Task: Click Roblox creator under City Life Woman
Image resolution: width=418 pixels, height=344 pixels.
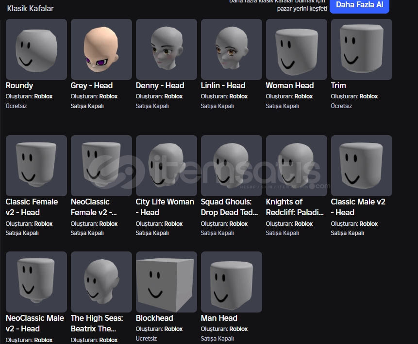Action: (x=173, y=224)
